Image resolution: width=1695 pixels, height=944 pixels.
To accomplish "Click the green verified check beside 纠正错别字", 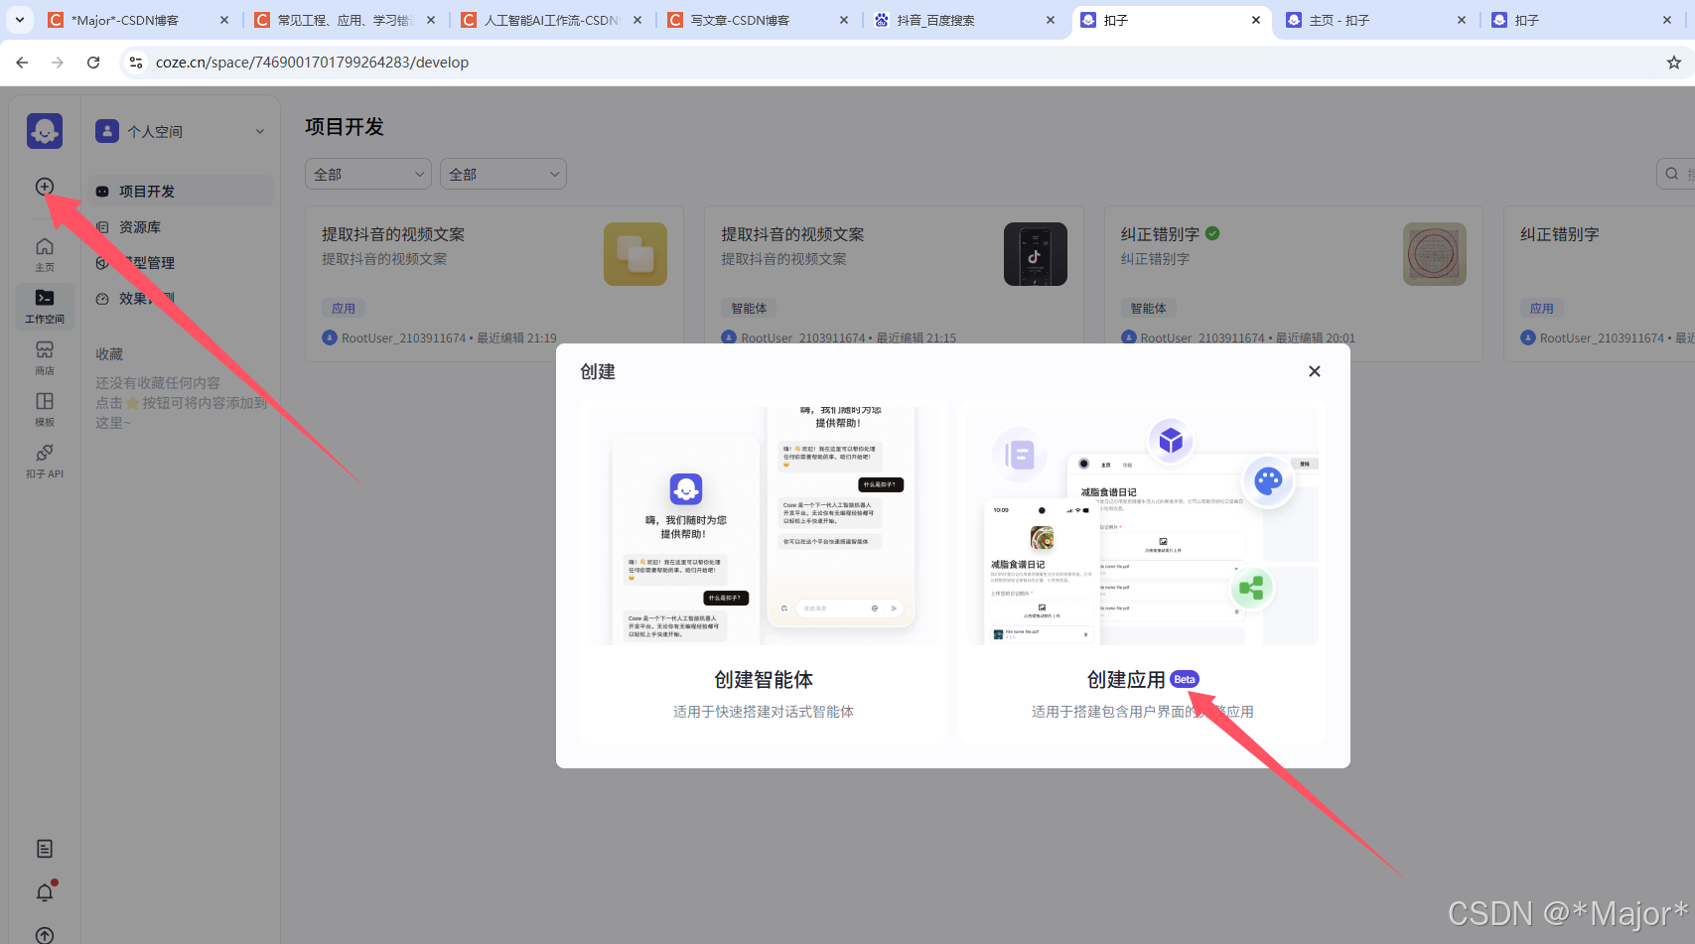I will click(1212, 233).
